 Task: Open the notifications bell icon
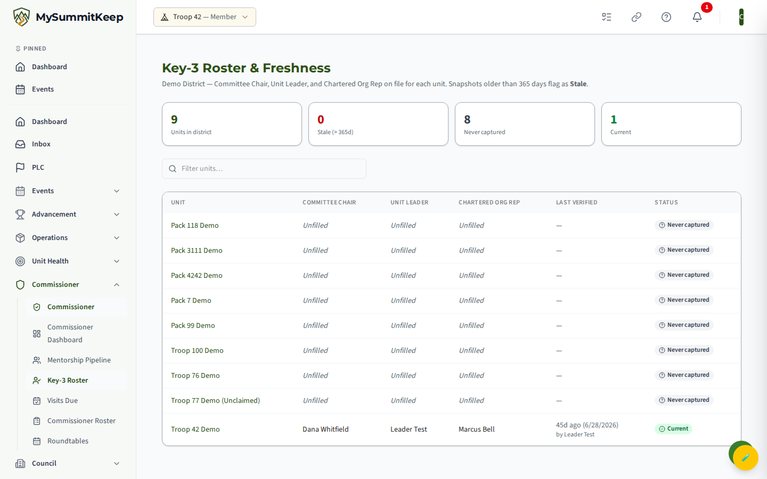pyautogui.click(x=697, y=17)
